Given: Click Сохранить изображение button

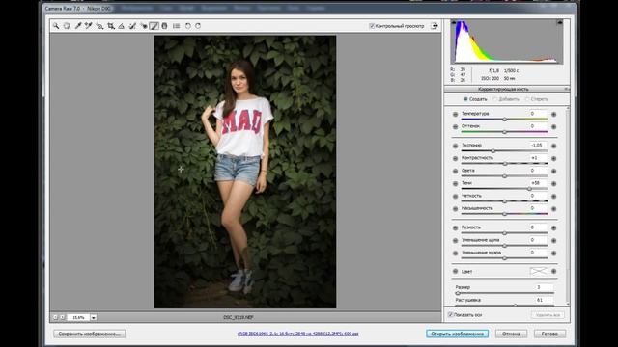Looking at the screenshot, I should [90, 334].
